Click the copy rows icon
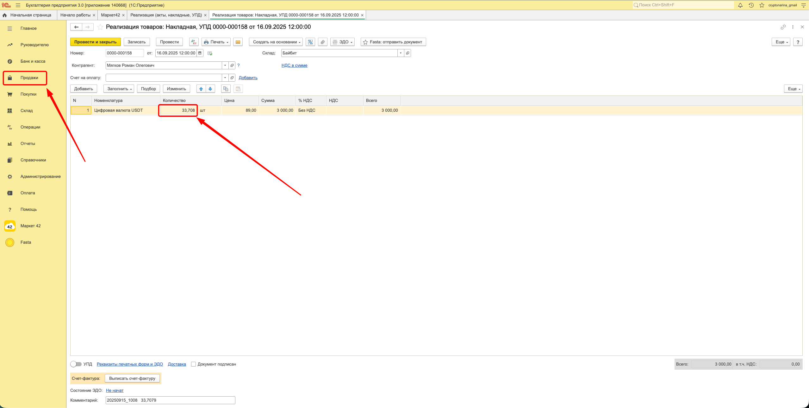Screen dimensions: 809x408 pyautogui.click(x=226, y=89)
